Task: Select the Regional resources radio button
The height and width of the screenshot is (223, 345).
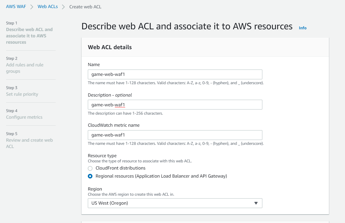Action: [90, 176]
